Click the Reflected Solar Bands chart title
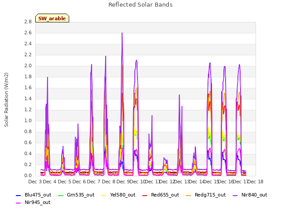 141,5
